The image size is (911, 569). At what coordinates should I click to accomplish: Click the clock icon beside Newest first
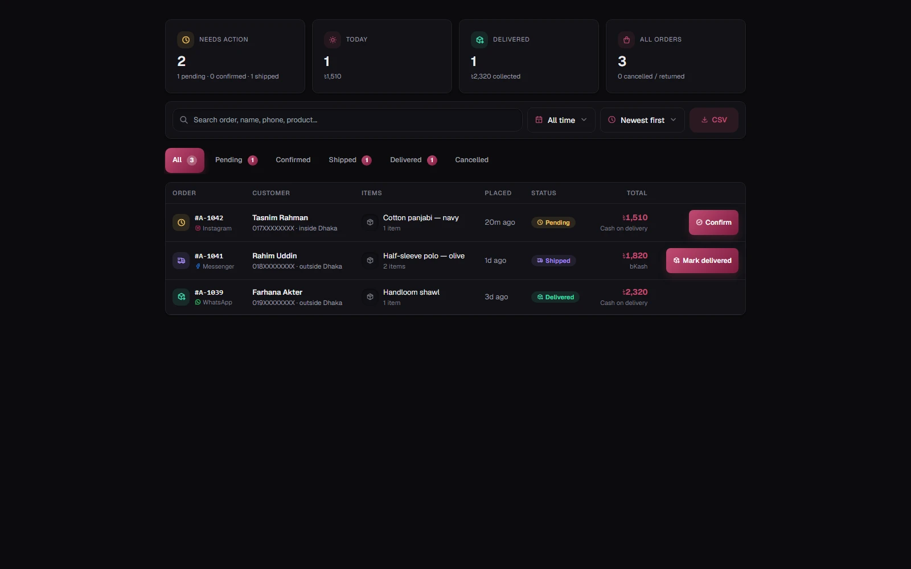612,120
